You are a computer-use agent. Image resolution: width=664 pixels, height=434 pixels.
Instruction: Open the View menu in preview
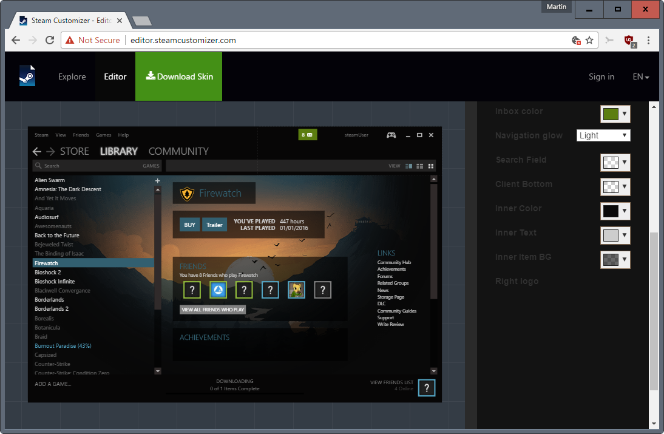pos(61,135)
